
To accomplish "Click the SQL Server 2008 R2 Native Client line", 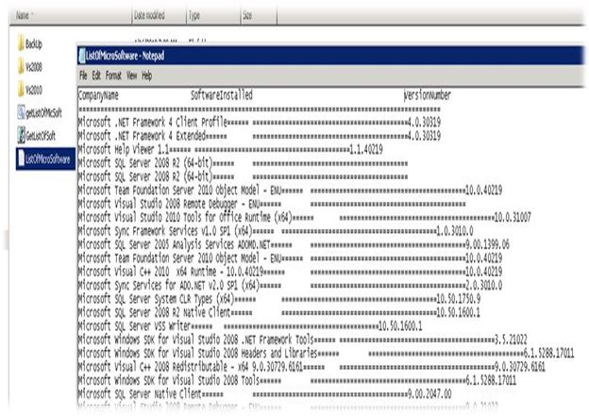I will click(x=279, y=312).
